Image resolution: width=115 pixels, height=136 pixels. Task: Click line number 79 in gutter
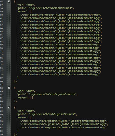click(2, 78)
